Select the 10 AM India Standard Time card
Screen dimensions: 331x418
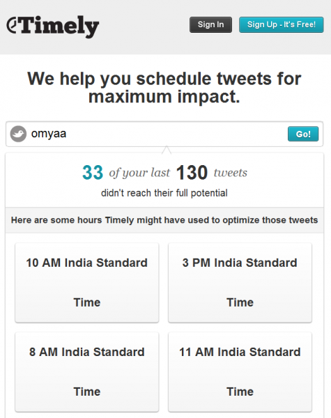pyautogui.click(x=87, y=283)
